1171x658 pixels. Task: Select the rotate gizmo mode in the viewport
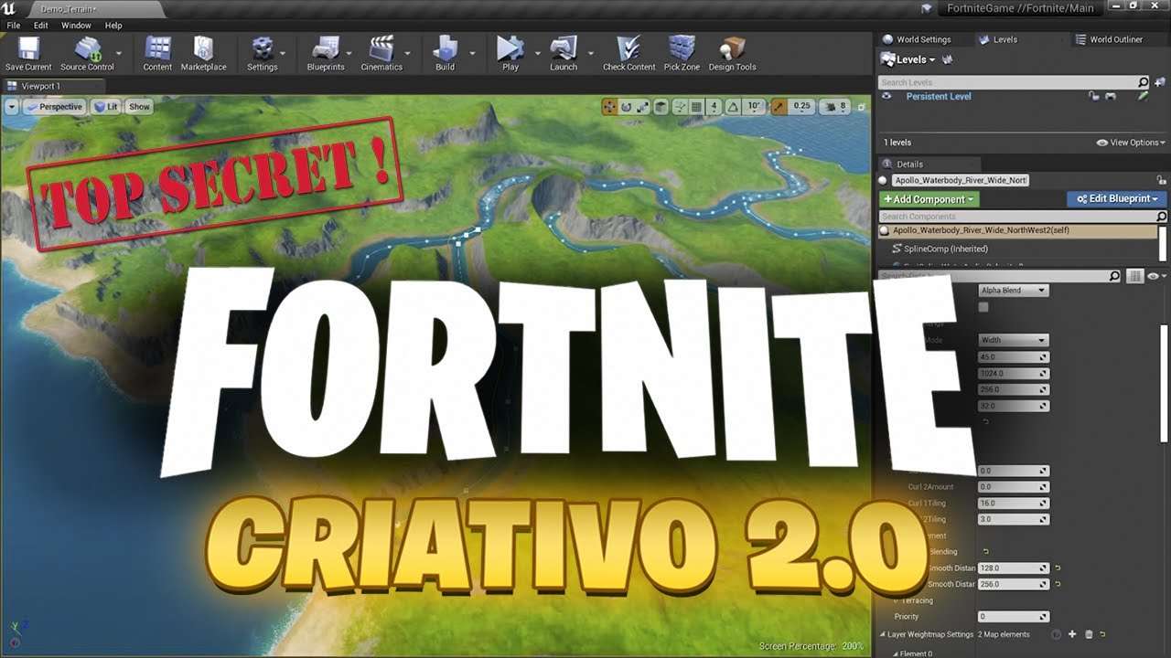coord(626,106)
